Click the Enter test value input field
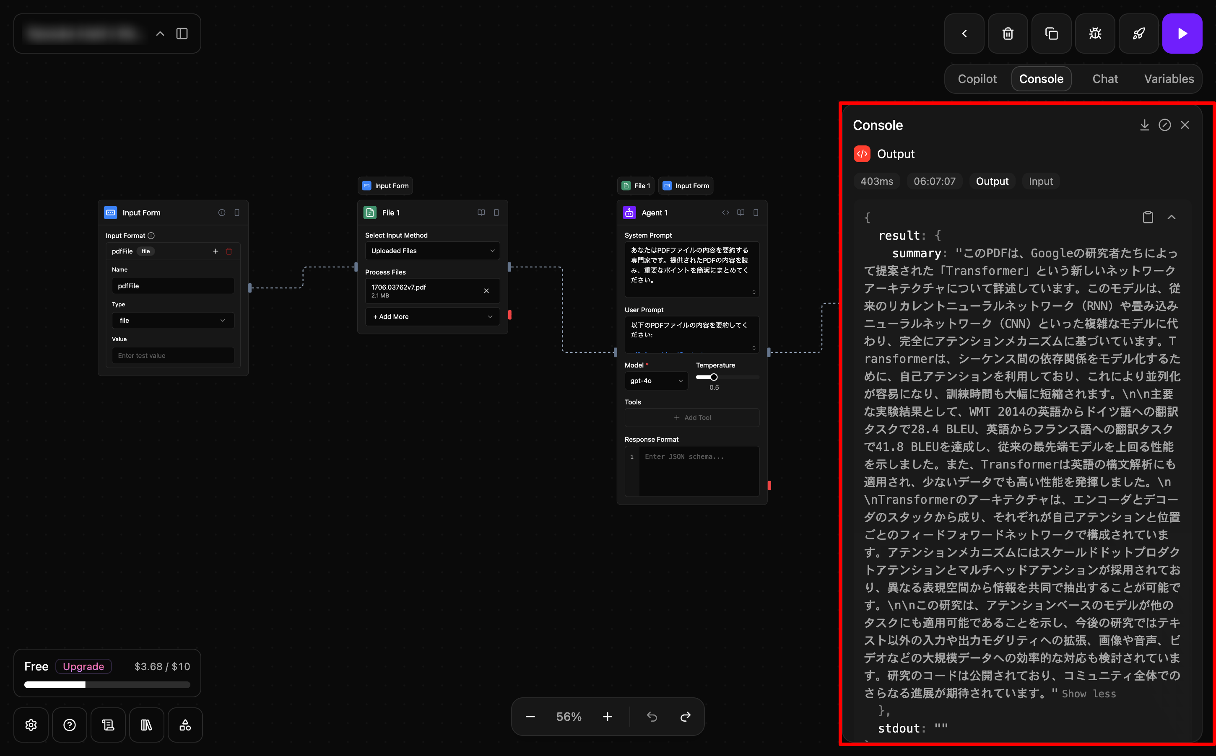 pos(173,355)
